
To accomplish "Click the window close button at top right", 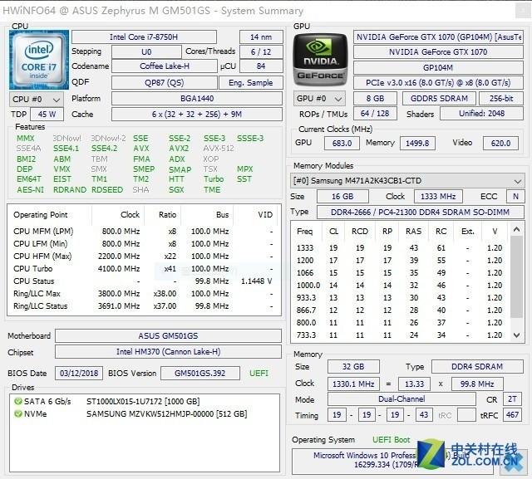I will click(522, 11).
